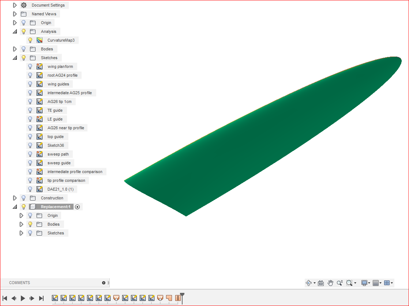Select the Orbit tool in navigation bar
The image size is (409, 306).
pyautogui.click(x=309, y=283)
